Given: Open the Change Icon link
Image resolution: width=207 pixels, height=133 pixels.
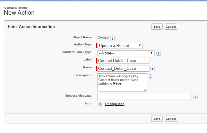Looking at the screenshot, I should coord(115,104).
